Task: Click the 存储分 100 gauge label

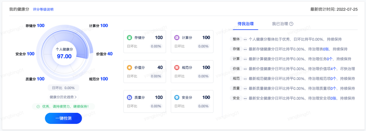Action: (35, 26)
